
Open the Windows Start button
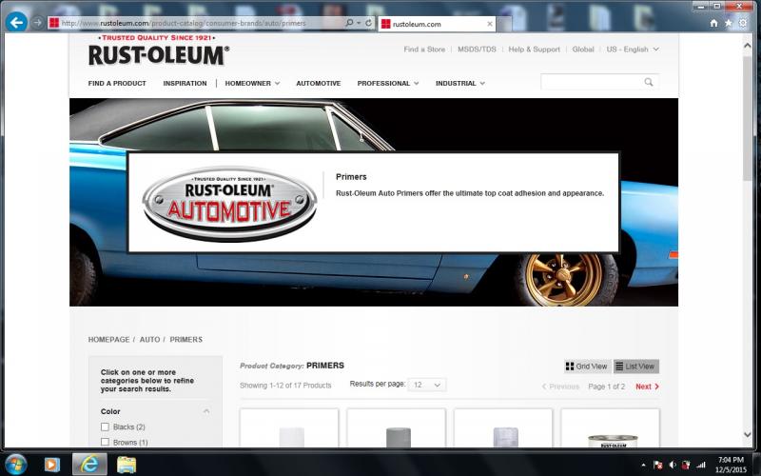16,465
